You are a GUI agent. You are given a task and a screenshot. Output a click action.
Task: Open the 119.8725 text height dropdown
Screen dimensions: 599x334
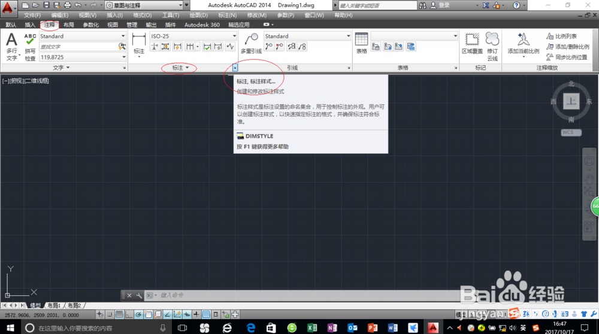(83, 57)
